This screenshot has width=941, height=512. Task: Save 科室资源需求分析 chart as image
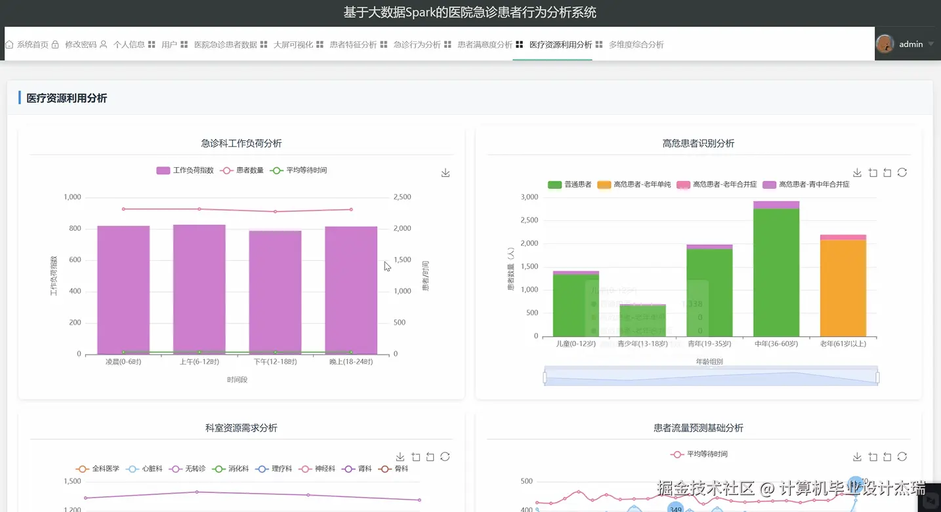point(400,456)
